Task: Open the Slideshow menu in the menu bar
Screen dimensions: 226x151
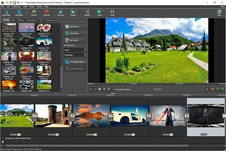Action: tap(16, 6)
